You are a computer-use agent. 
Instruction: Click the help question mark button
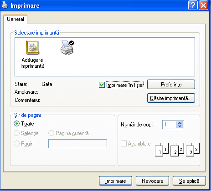[x=193, y=5]
